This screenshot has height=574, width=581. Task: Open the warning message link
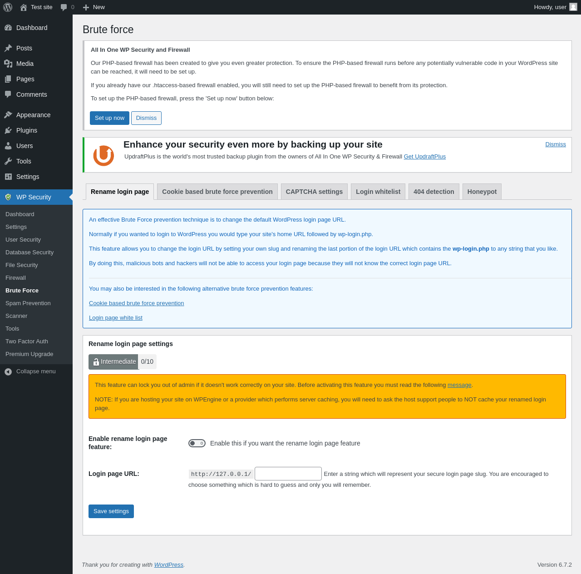[459, 385]
